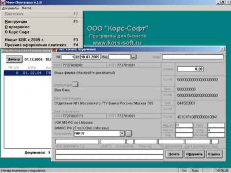
Task: Open the Документы menu
Action: (10, 8)
